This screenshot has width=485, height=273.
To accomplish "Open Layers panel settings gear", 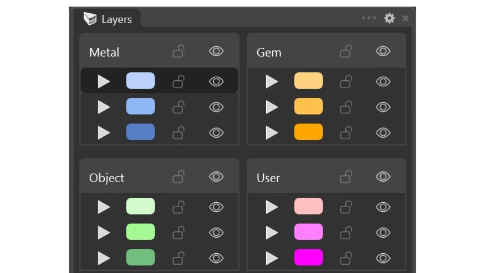I will (389, 19).
